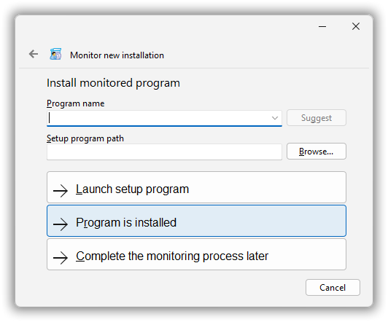
Task: Go back using the left arrow
Action: pyautogui.click(x=34, y=54)
